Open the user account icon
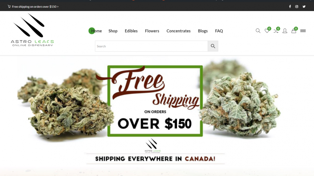The image size is (314, 176). 285,31
